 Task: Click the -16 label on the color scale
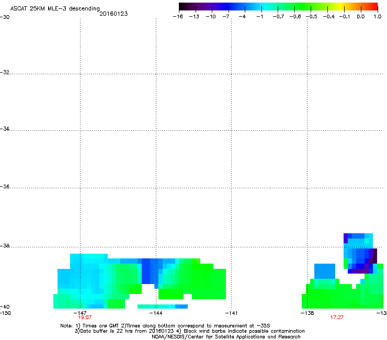[178, 17]
